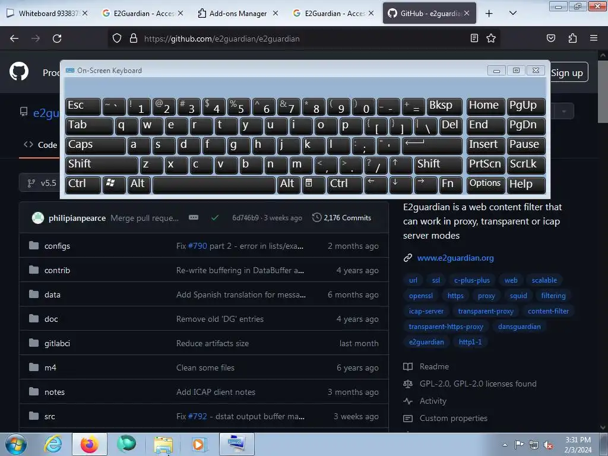608x456 pixels.
Task: Open Windows Explorer folder in taskbar
Action: pos(163,444)
